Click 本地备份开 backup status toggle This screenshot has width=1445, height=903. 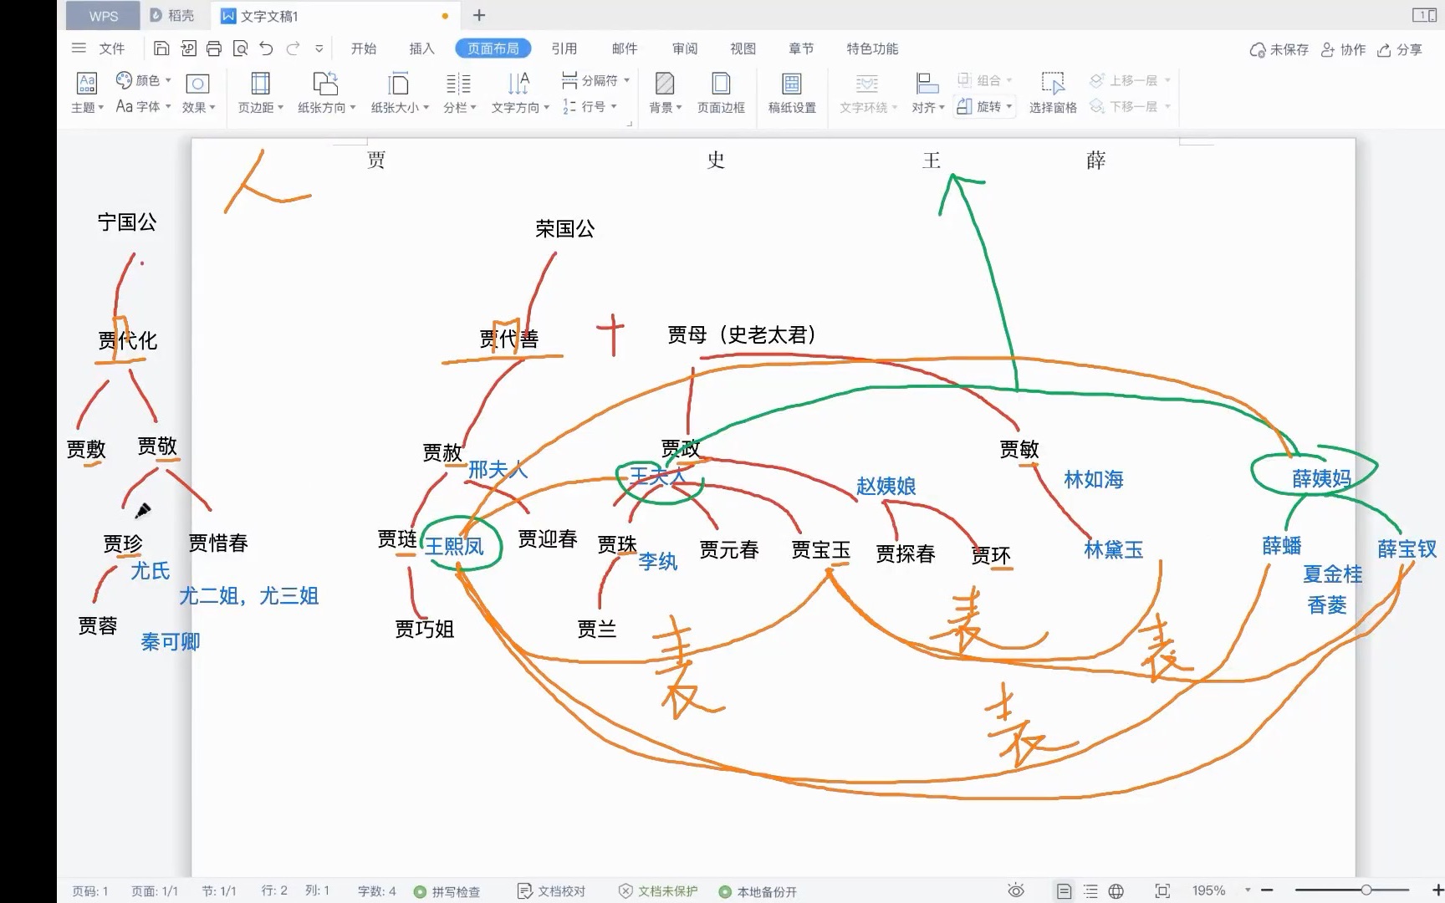pos(758,891)
